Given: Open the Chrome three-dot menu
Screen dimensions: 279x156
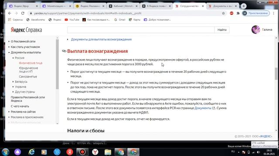Looking at the screenshot, I should coord(274,13).
